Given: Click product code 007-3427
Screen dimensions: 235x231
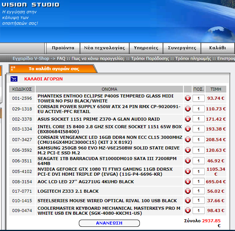Looking at the screenshot, I should pyautogui.click(x=22, y=140).
